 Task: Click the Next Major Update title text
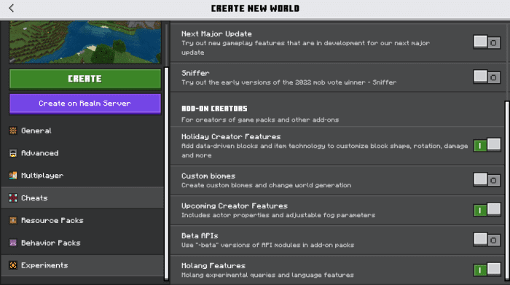(216, 34)
